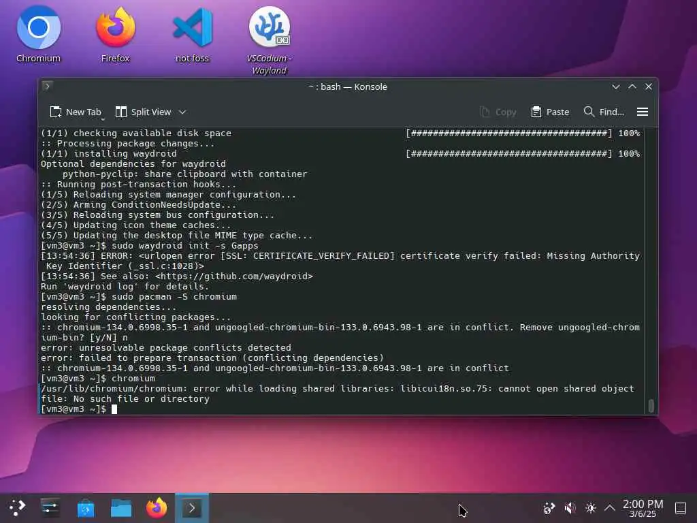Click the terminal prompt cursor line
Viewport: 697px width, 523px height.
tap(79, 409)
